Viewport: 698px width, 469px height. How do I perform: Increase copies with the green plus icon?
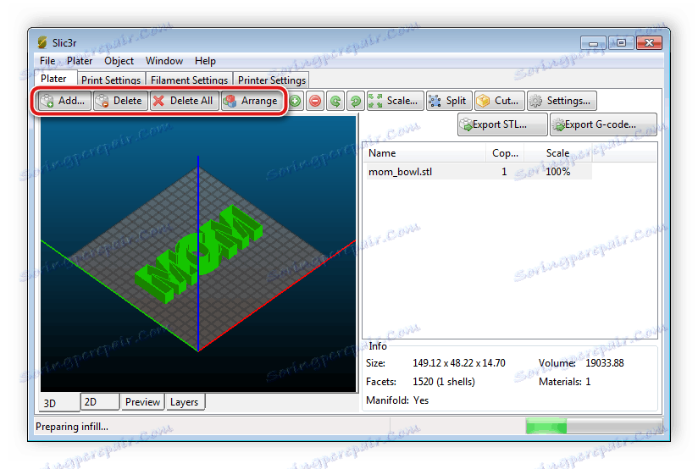click(x=295, y=101)
